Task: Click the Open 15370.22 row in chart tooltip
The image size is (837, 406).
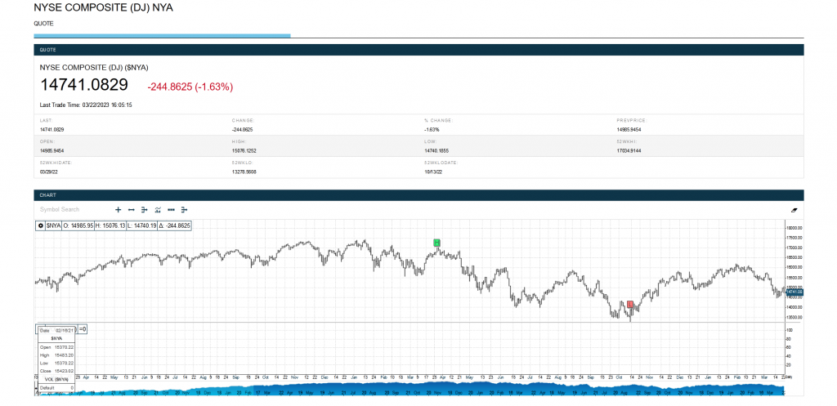Action: [x=56, y=347]
